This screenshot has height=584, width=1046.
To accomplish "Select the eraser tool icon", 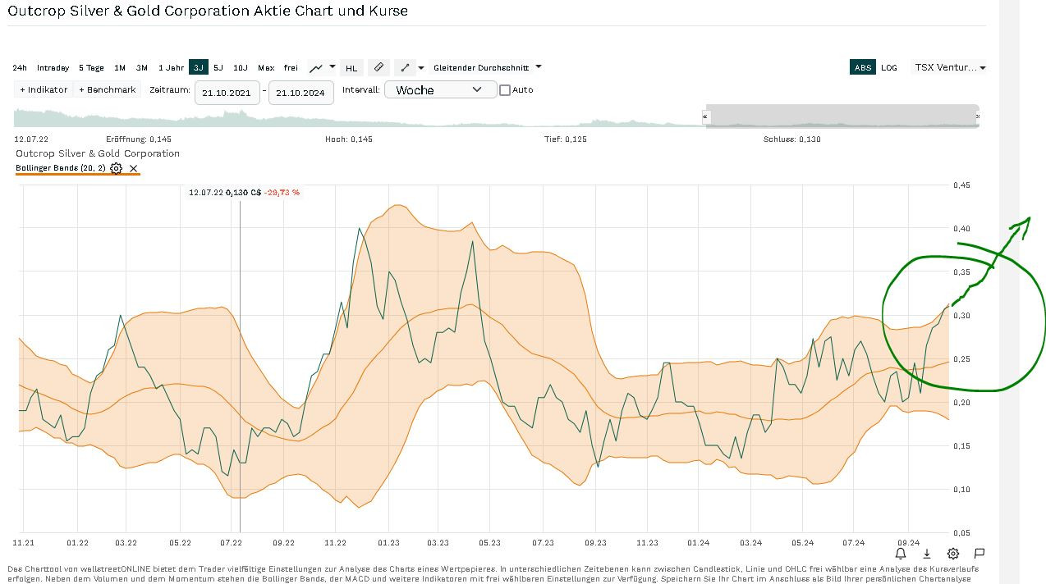I will click(x=378, y=67).
